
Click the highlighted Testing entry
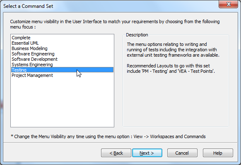tap(62, 70)
